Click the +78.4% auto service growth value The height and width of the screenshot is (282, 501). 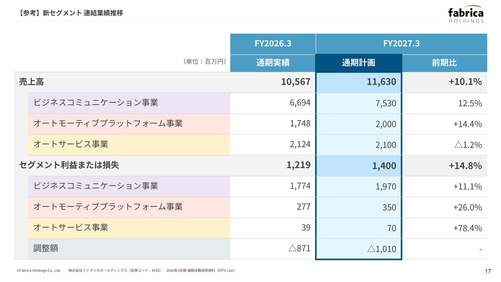pos(467,228)
